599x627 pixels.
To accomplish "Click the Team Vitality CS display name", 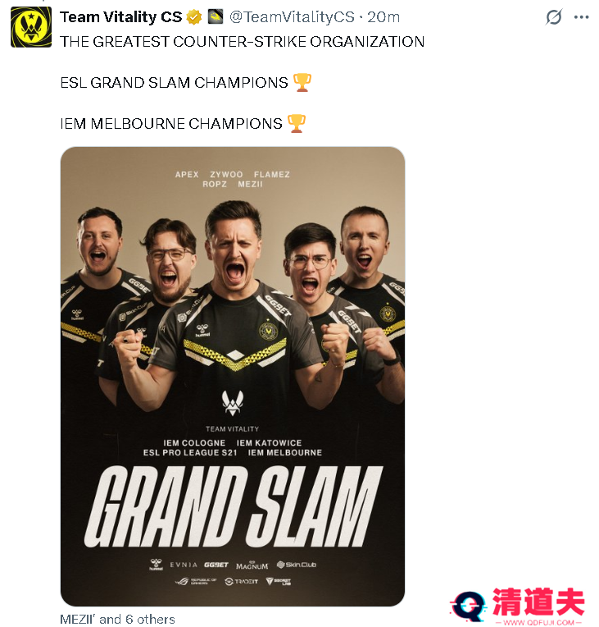I will [x=121, y=16].
